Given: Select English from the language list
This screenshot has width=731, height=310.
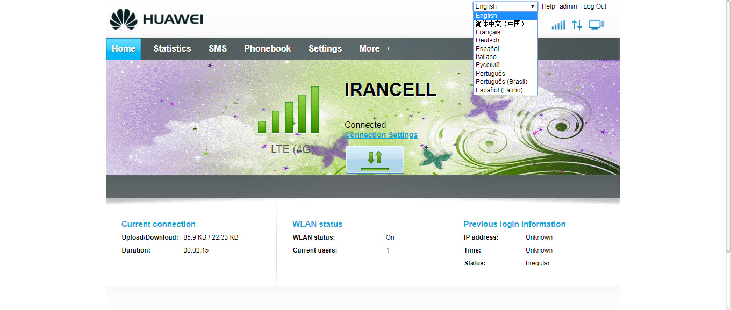Looking at the screenshot, I should [505, 16].
